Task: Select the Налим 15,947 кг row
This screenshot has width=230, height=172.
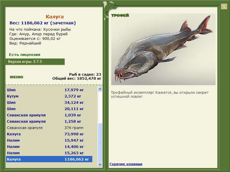Action: tap(49, 140)
